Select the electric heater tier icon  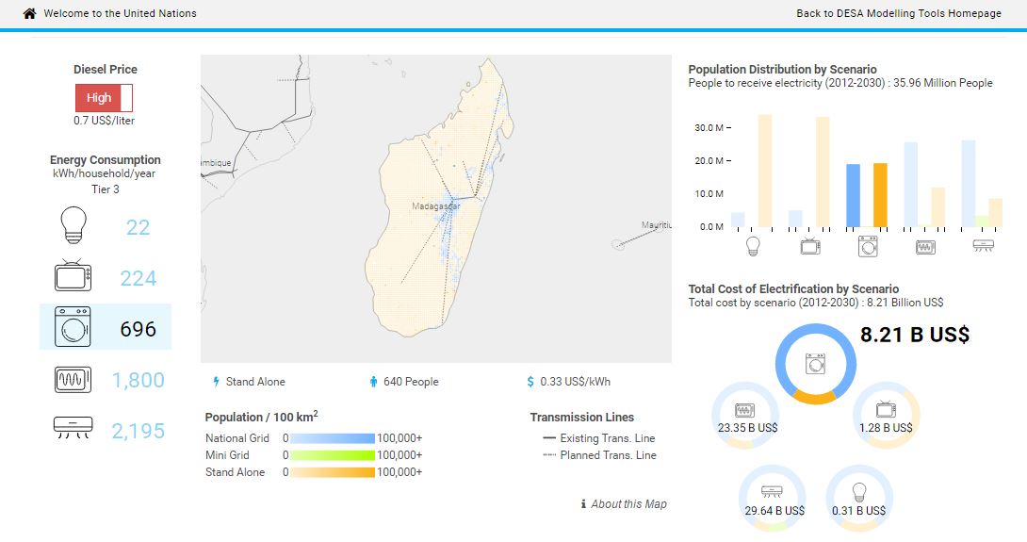pos(73,380)
